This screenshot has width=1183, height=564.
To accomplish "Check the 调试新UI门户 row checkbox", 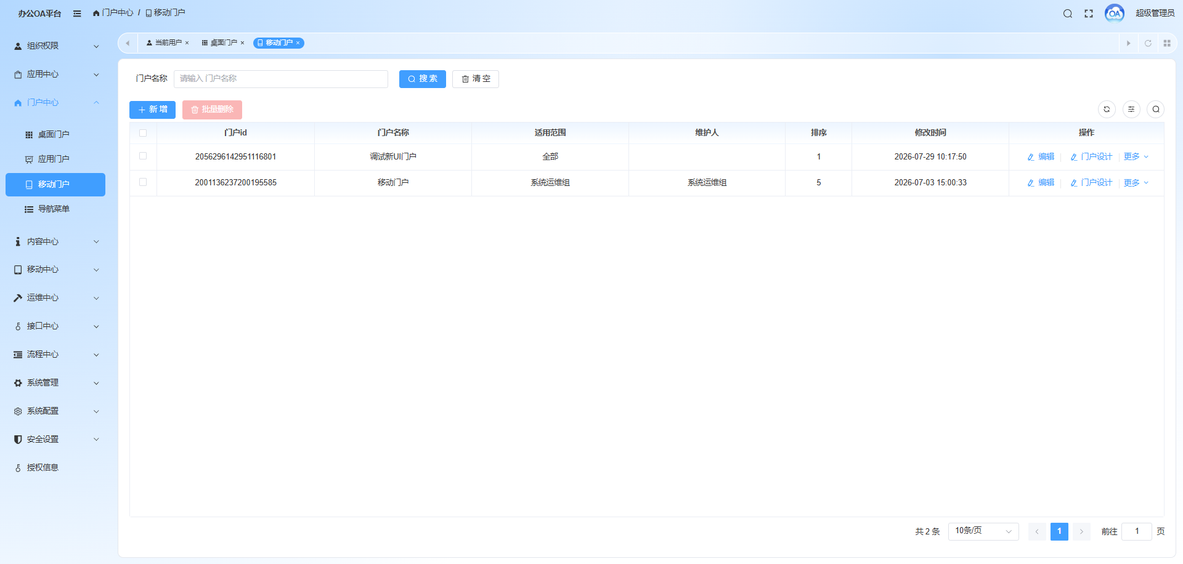I will click(143, 156).
